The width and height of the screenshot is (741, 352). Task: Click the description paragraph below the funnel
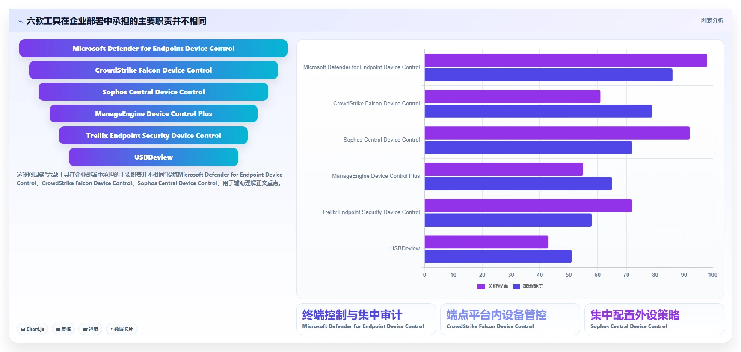click(x=150, y=179)
